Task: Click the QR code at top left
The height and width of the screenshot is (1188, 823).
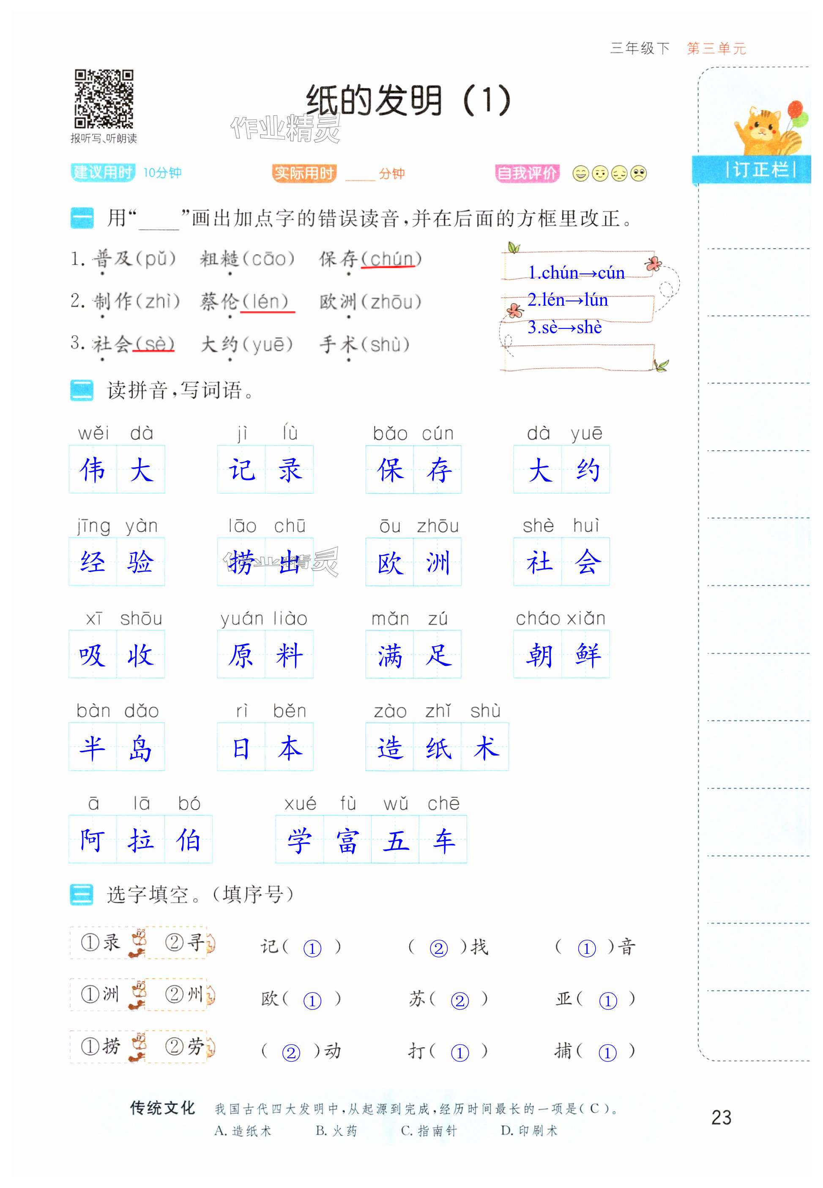Action: coord(104,99)
